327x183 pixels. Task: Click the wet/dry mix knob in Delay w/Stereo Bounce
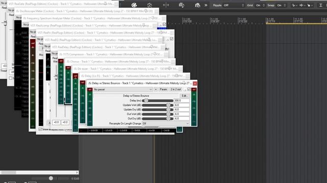[x=185, y=89]
